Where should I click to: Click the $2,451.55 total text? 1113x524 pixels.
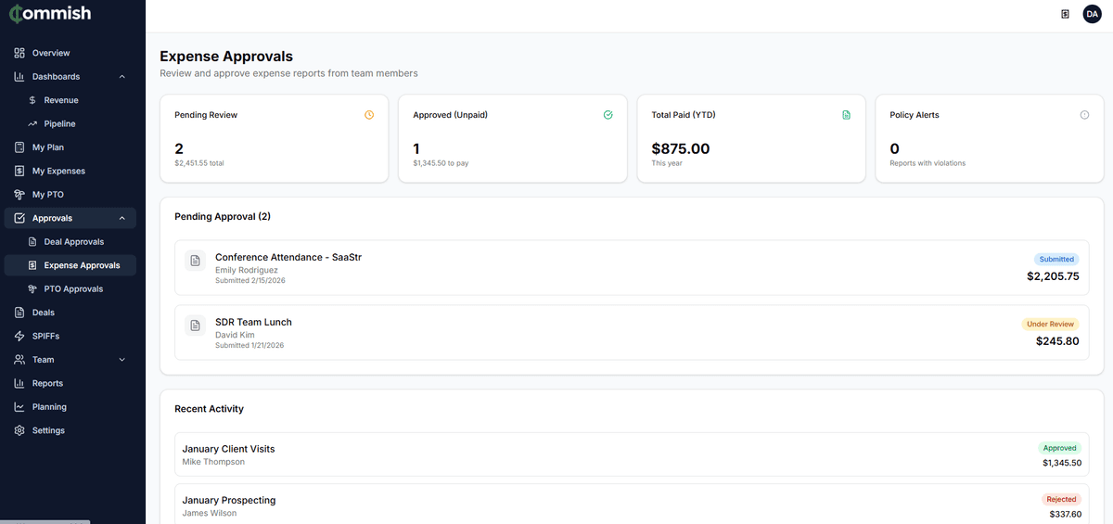(x=199, y=163)
